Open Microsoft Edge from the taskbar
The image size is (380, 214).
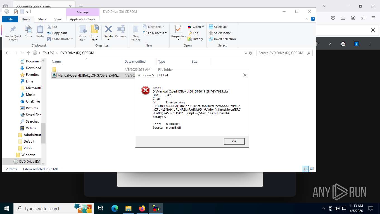(115, 208)
